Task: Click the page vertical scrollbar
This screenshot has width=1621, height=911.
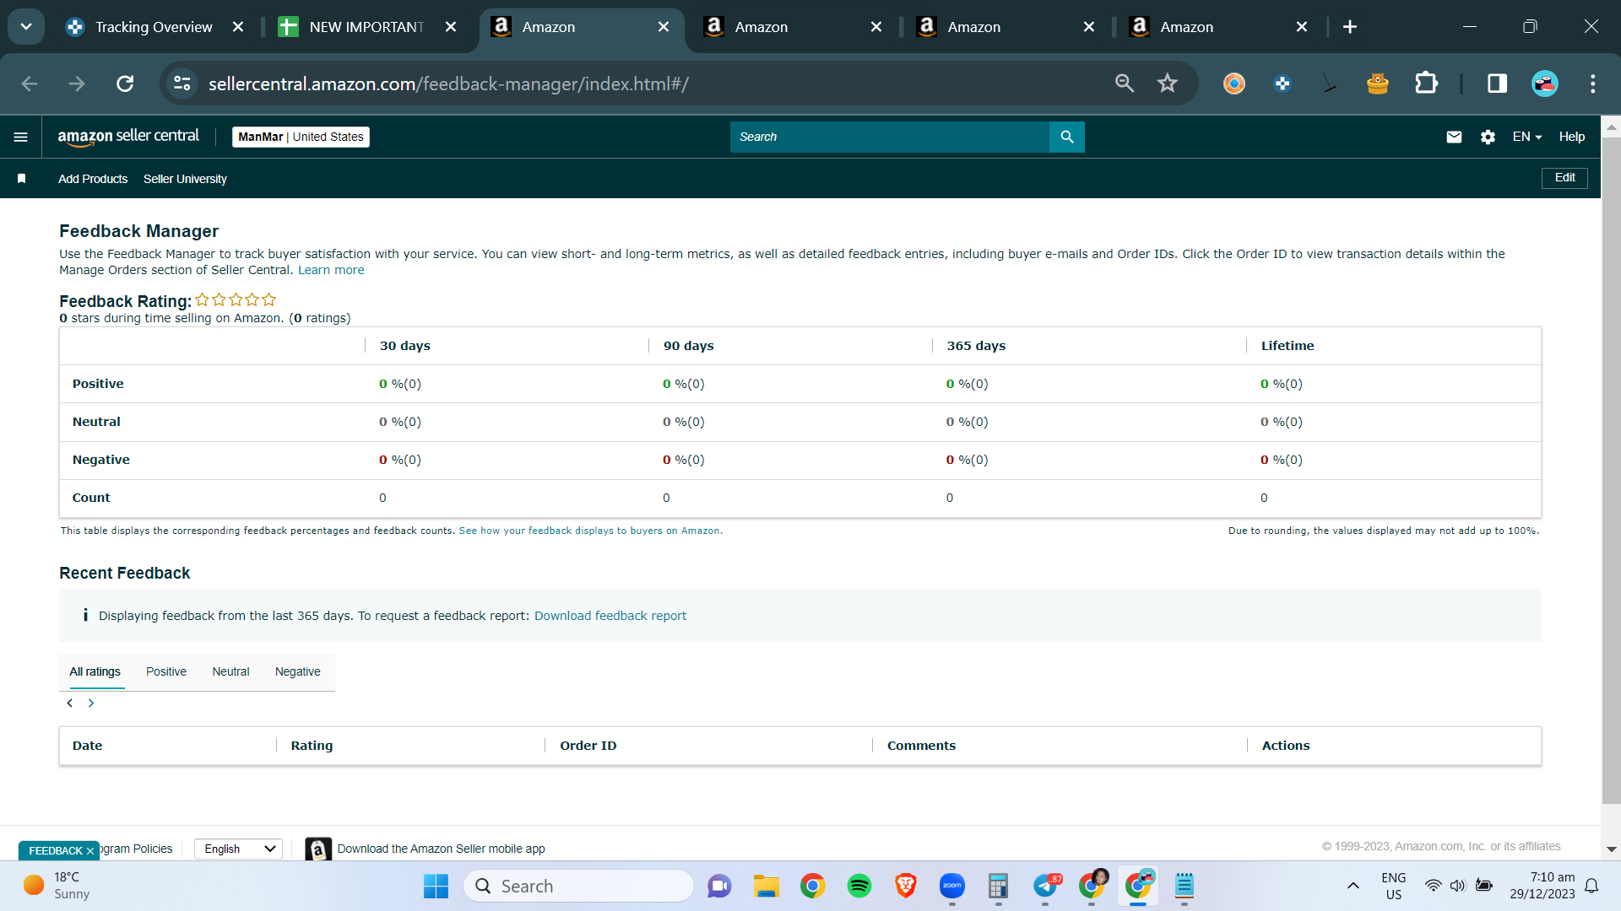Action: pyautogui.click(x=1611, y=472)
